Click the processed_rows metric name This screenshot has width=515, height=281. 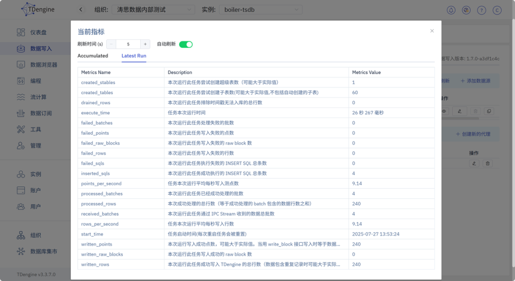(98, 204)
